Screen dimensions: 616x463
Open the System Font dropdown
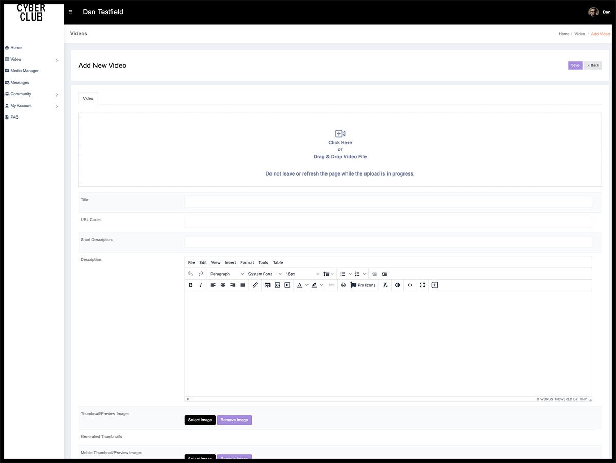[x=265, y=274]
